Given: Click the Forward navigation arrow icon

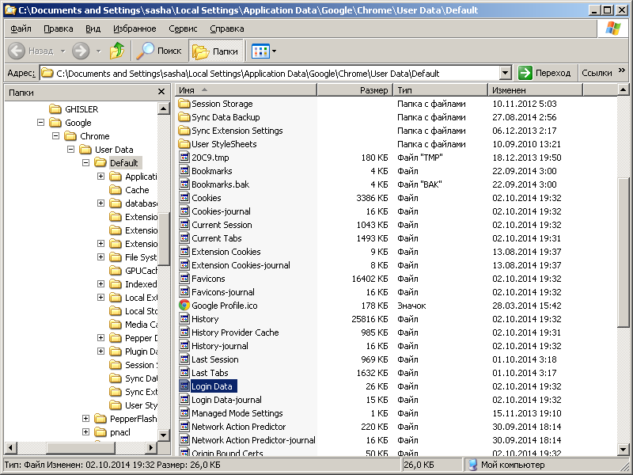Looking at the screenshot, I should [x=81, y=51].
